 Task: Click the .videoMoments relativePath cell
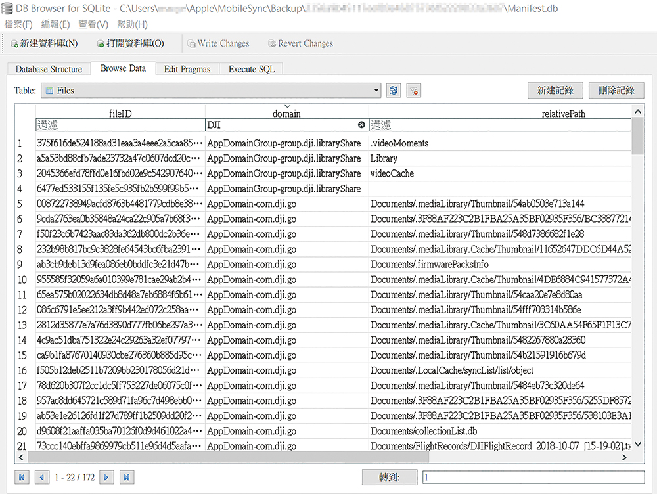[500, 143]
